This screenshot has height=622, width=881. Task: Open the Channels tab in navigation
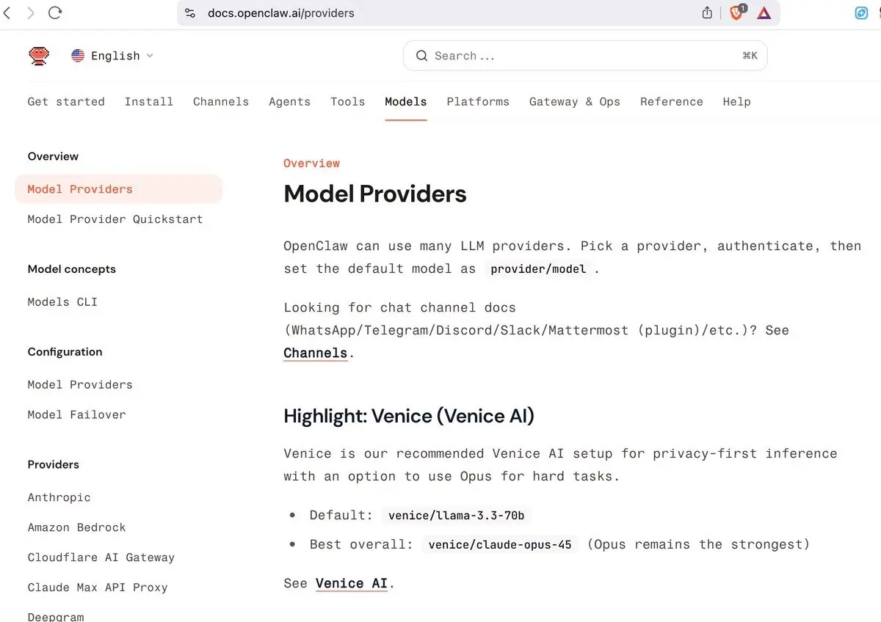click(221, 102)
